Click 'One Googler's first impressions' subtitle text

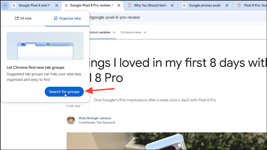point(155,100)
